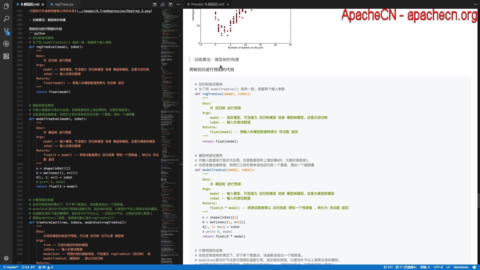Screen dimensions: 480x270
Task: Click 'return float(model)' in the editor
Action: click(x=53, y=92)
